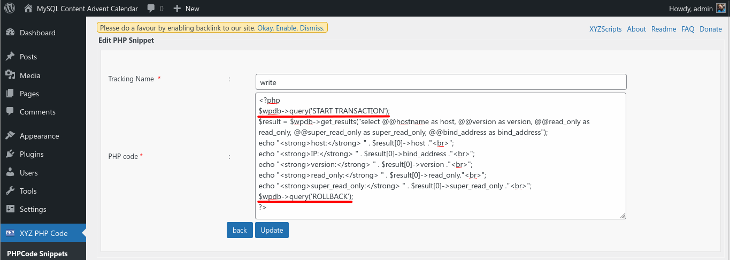This screenshot has height=260, width=730.
Task: Open admin avatar picture
Action: tap(721, 9)
